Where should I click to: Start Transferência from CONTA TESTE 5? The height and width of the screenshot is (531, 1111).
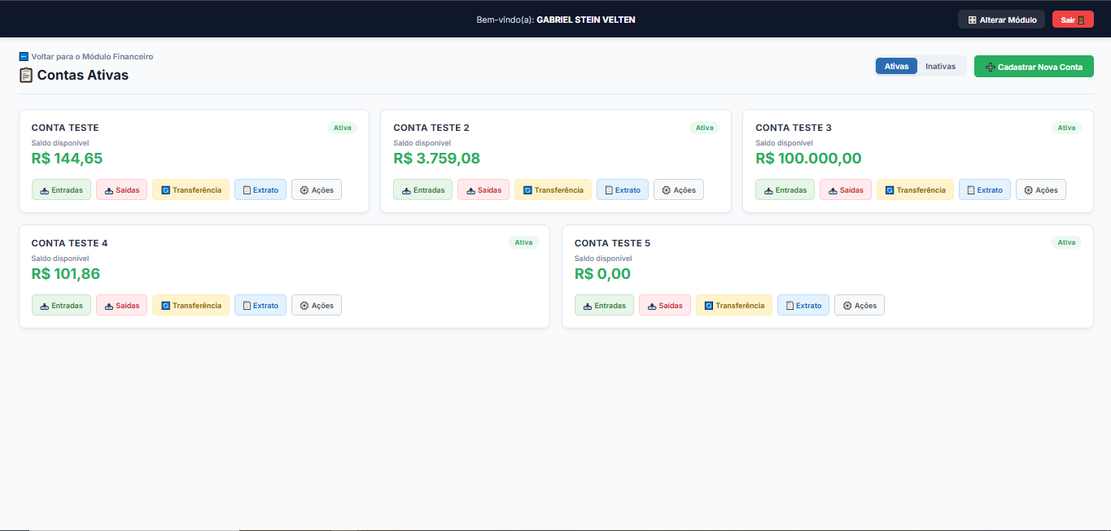pyautogui.click(x=734, y=305)
